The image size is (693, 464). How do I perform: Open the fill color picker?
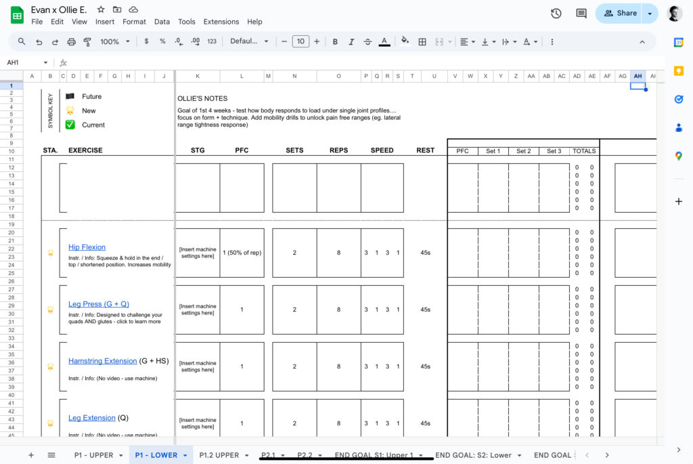tap(405, 41)
